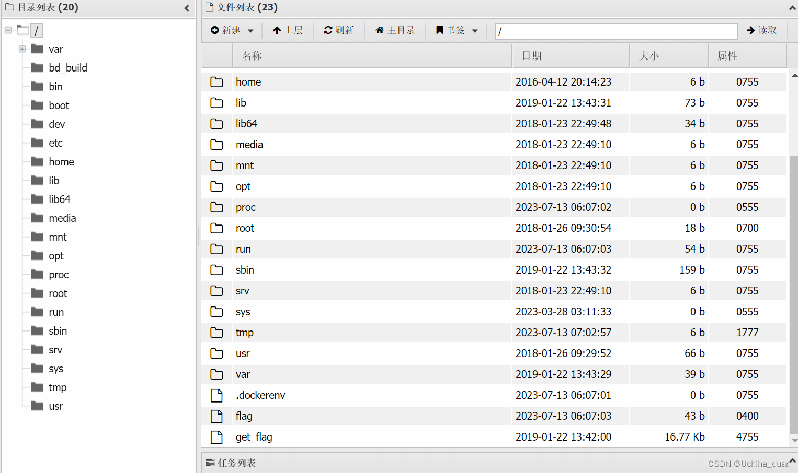
Task: Click the path input field showing /
Action: (615, 31)
